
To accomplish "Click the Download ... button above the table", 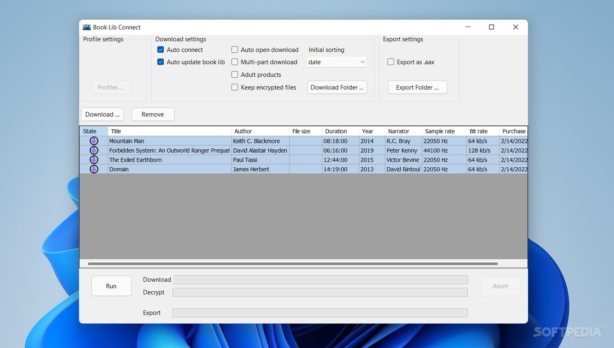I will click(102, 115).
